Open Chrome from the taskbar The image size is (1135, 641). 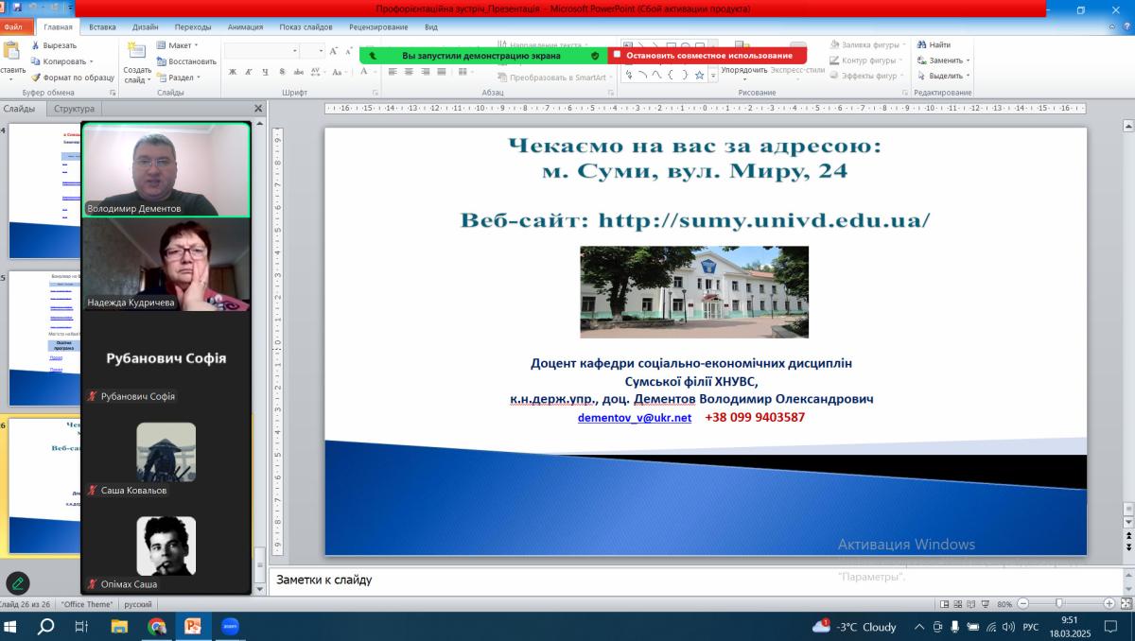(157, 626)
